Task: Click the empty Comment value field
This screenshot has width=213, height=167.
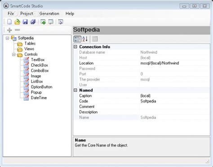Action: point(174,106)
